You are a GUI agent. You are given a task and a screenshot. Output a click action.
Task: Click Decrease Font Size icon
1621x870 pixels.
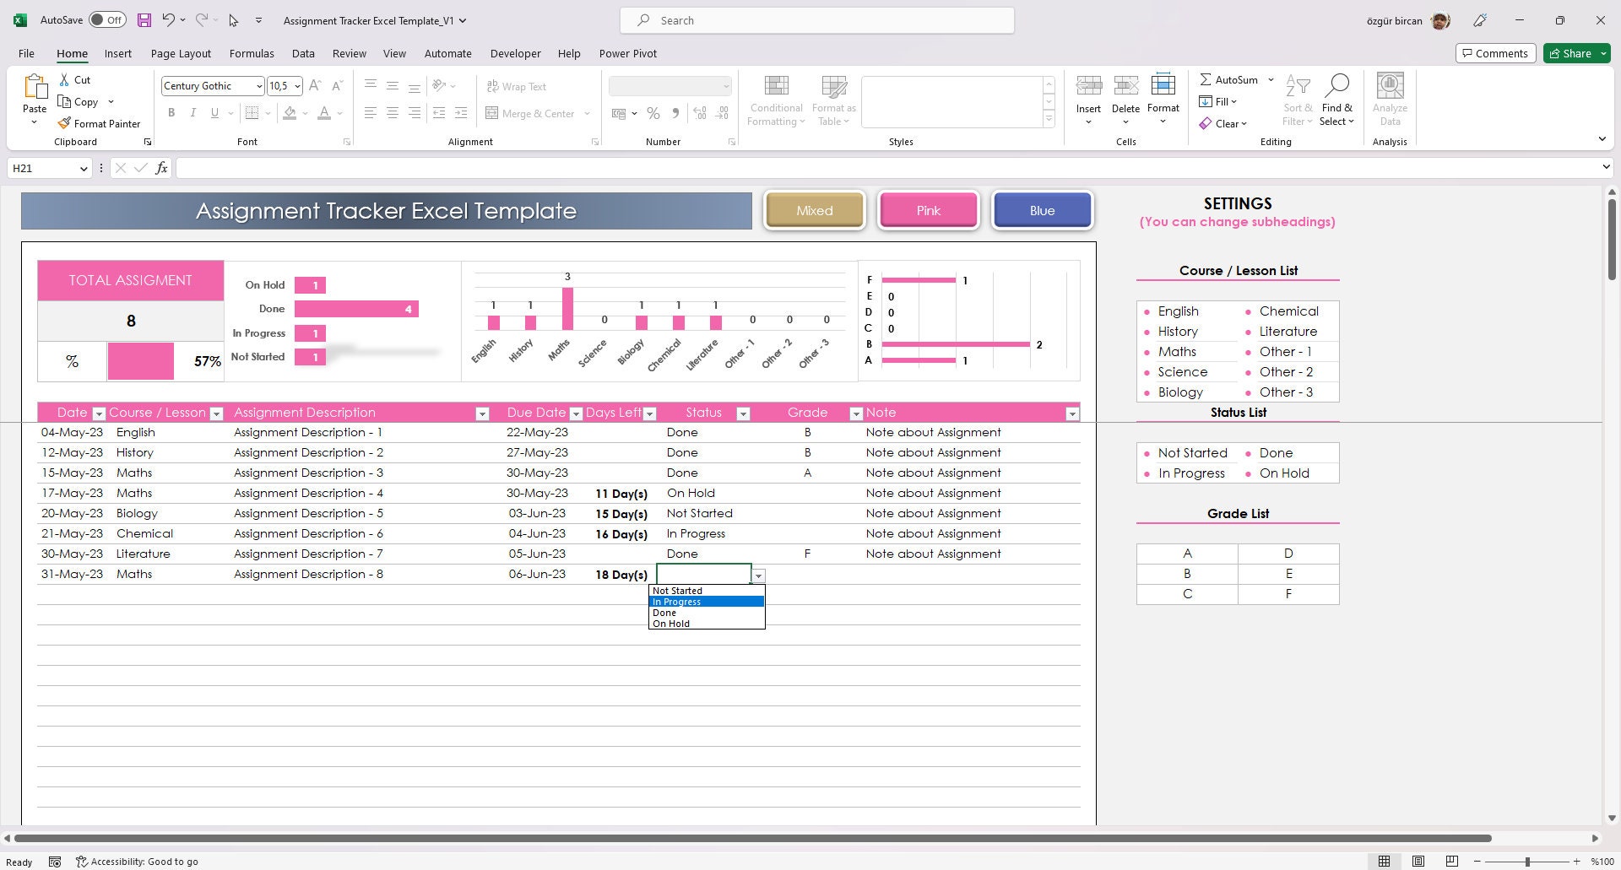click(x=336, y=86)
